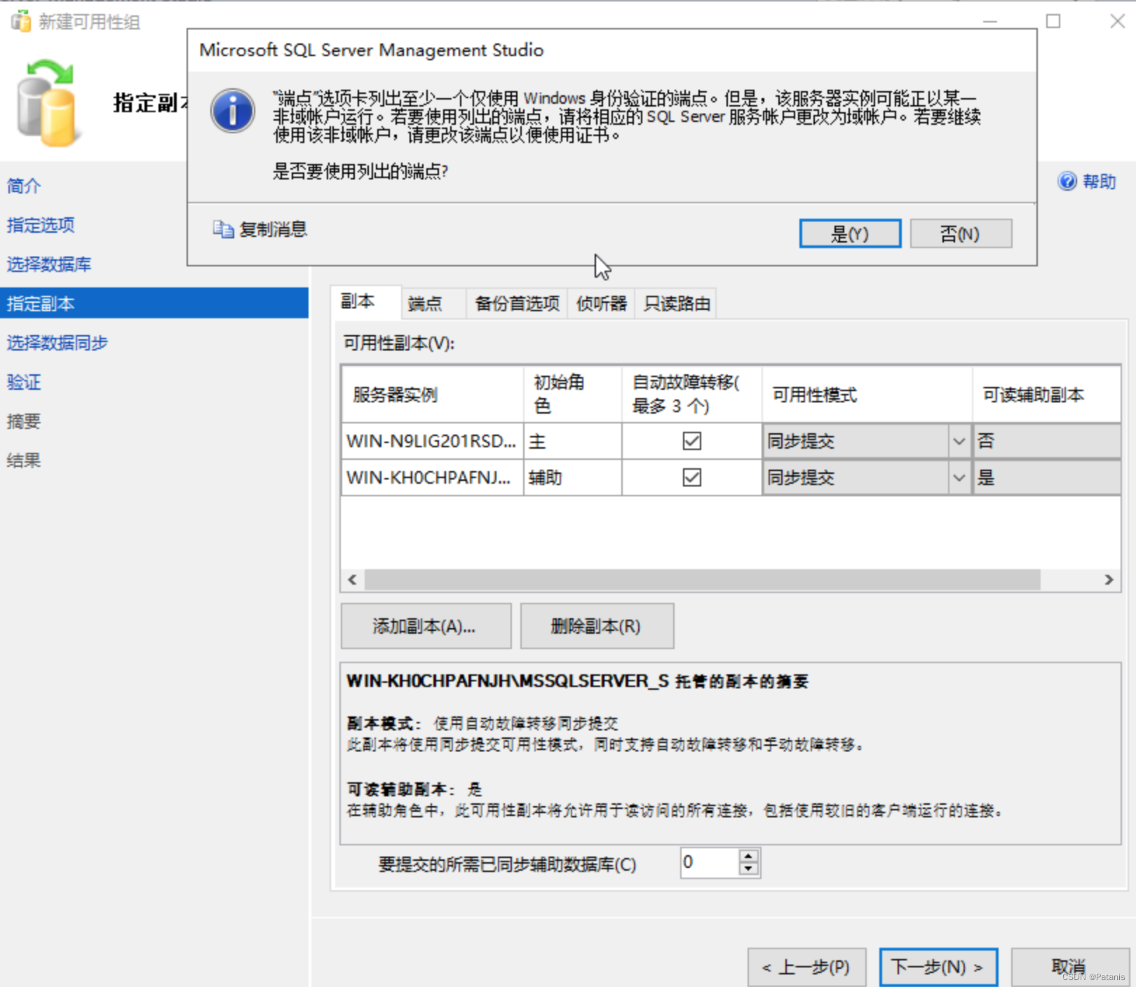Click the title bar icon of 新建可用性组
Image resolution: width=1136 pixels, height=987 pixels.
coord(21,21)
